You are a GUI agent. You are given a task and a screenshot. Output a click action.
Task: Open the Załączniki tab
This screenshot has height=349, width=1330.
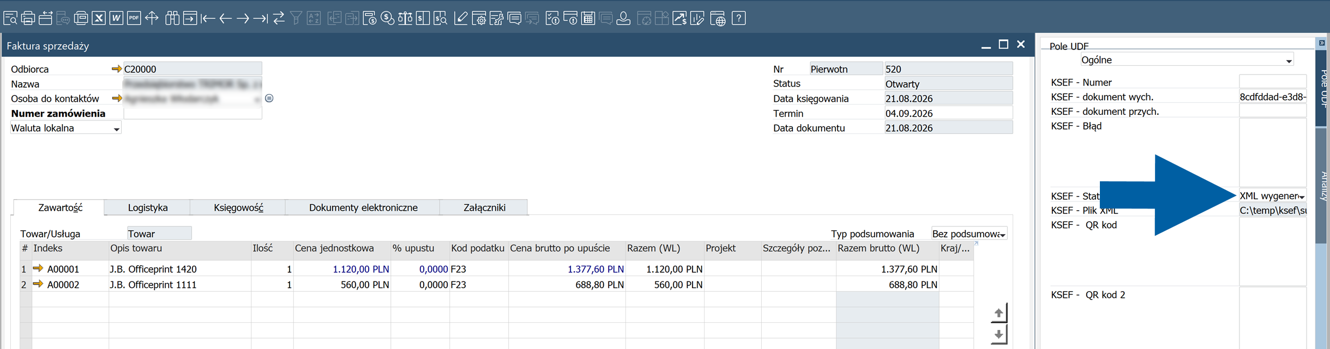484,207
